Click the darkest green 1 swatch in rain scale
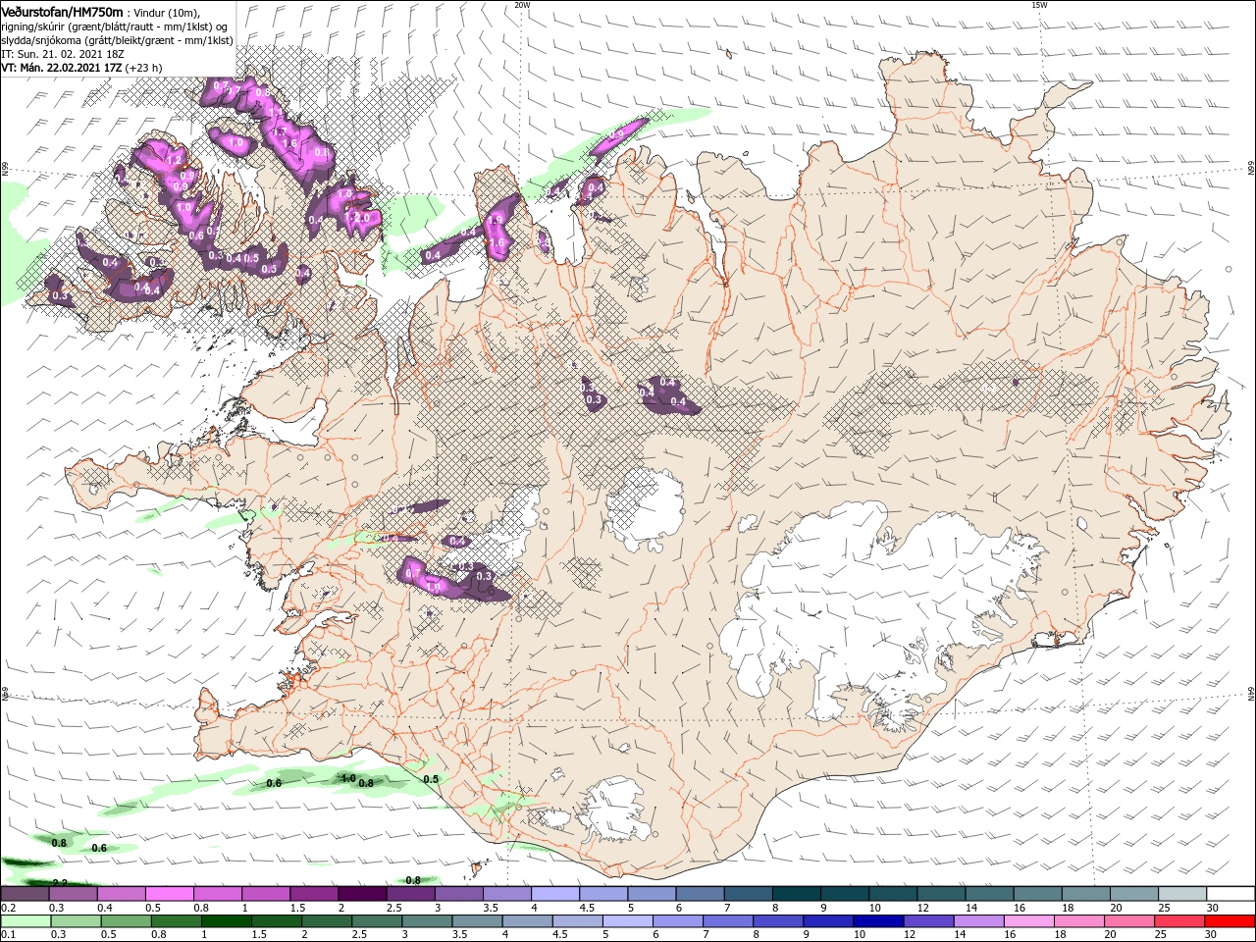 (x=227, y=921)
